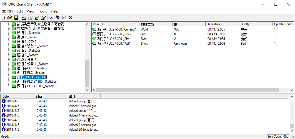The image size is (295, 139).
Task: Select tree group 西门子PLC.s7-300._Statistics
Action: [37, 82]
